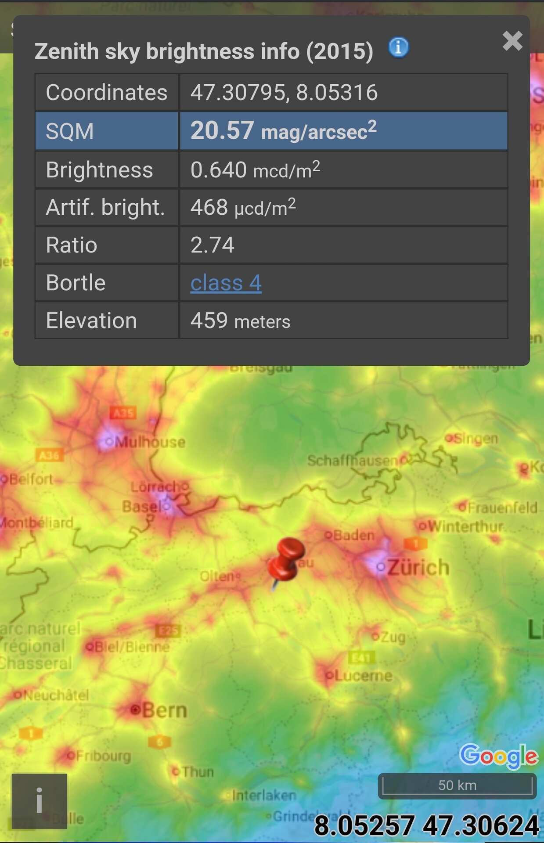Click the Google logo on the map

click(x=499, y=756)
